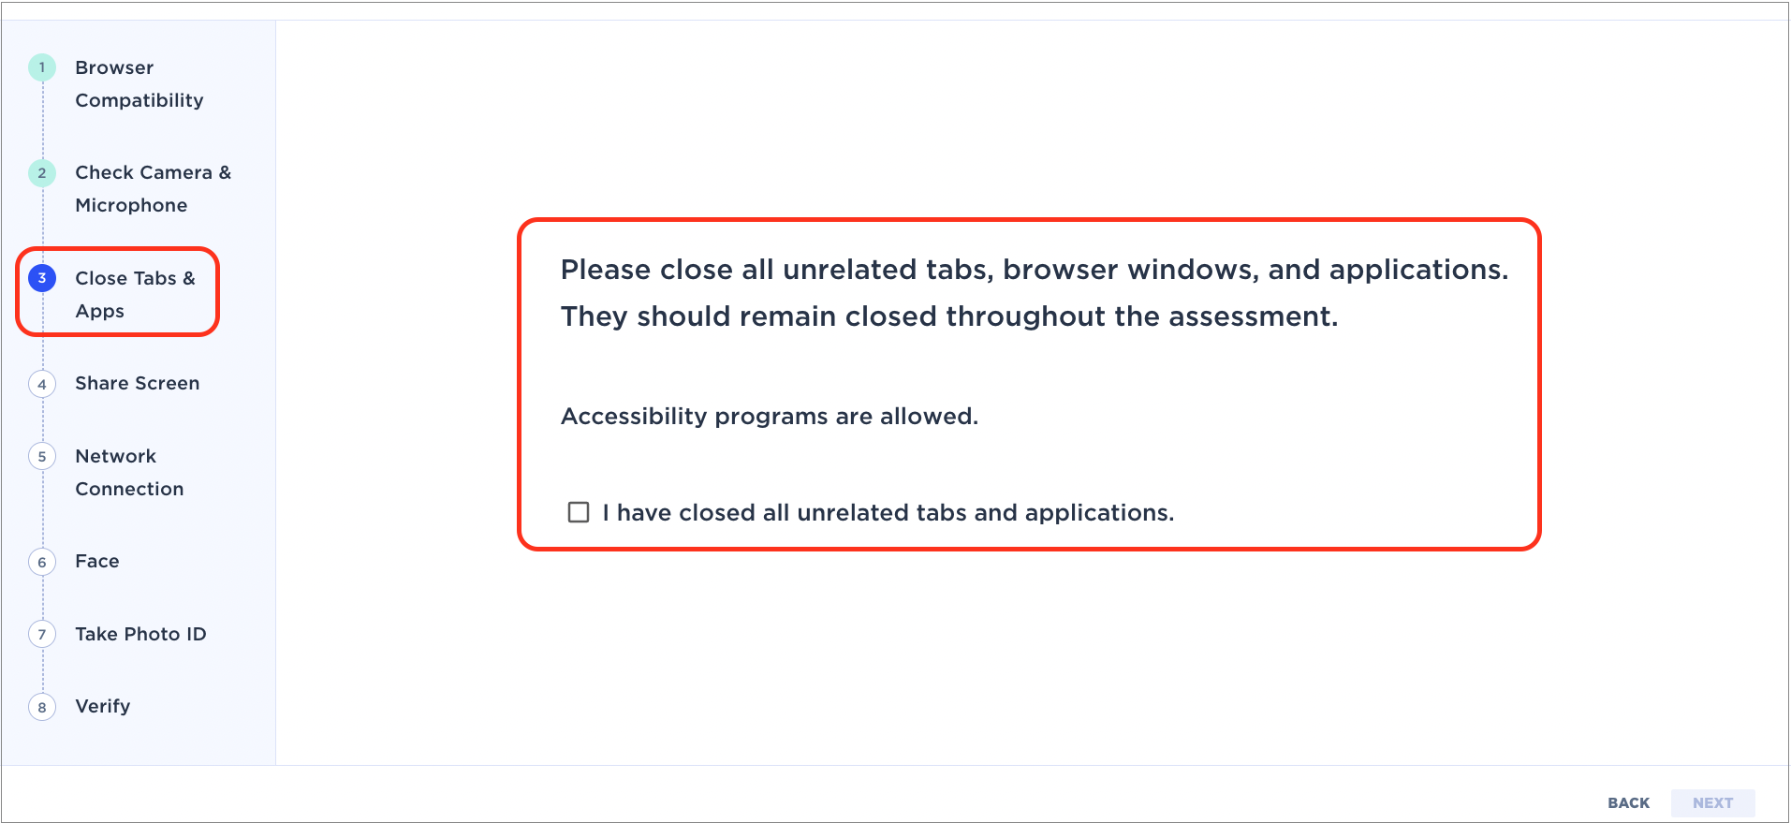Click step 4 circle icon
The image size is (1791, 823).
(x=42, y=384)
